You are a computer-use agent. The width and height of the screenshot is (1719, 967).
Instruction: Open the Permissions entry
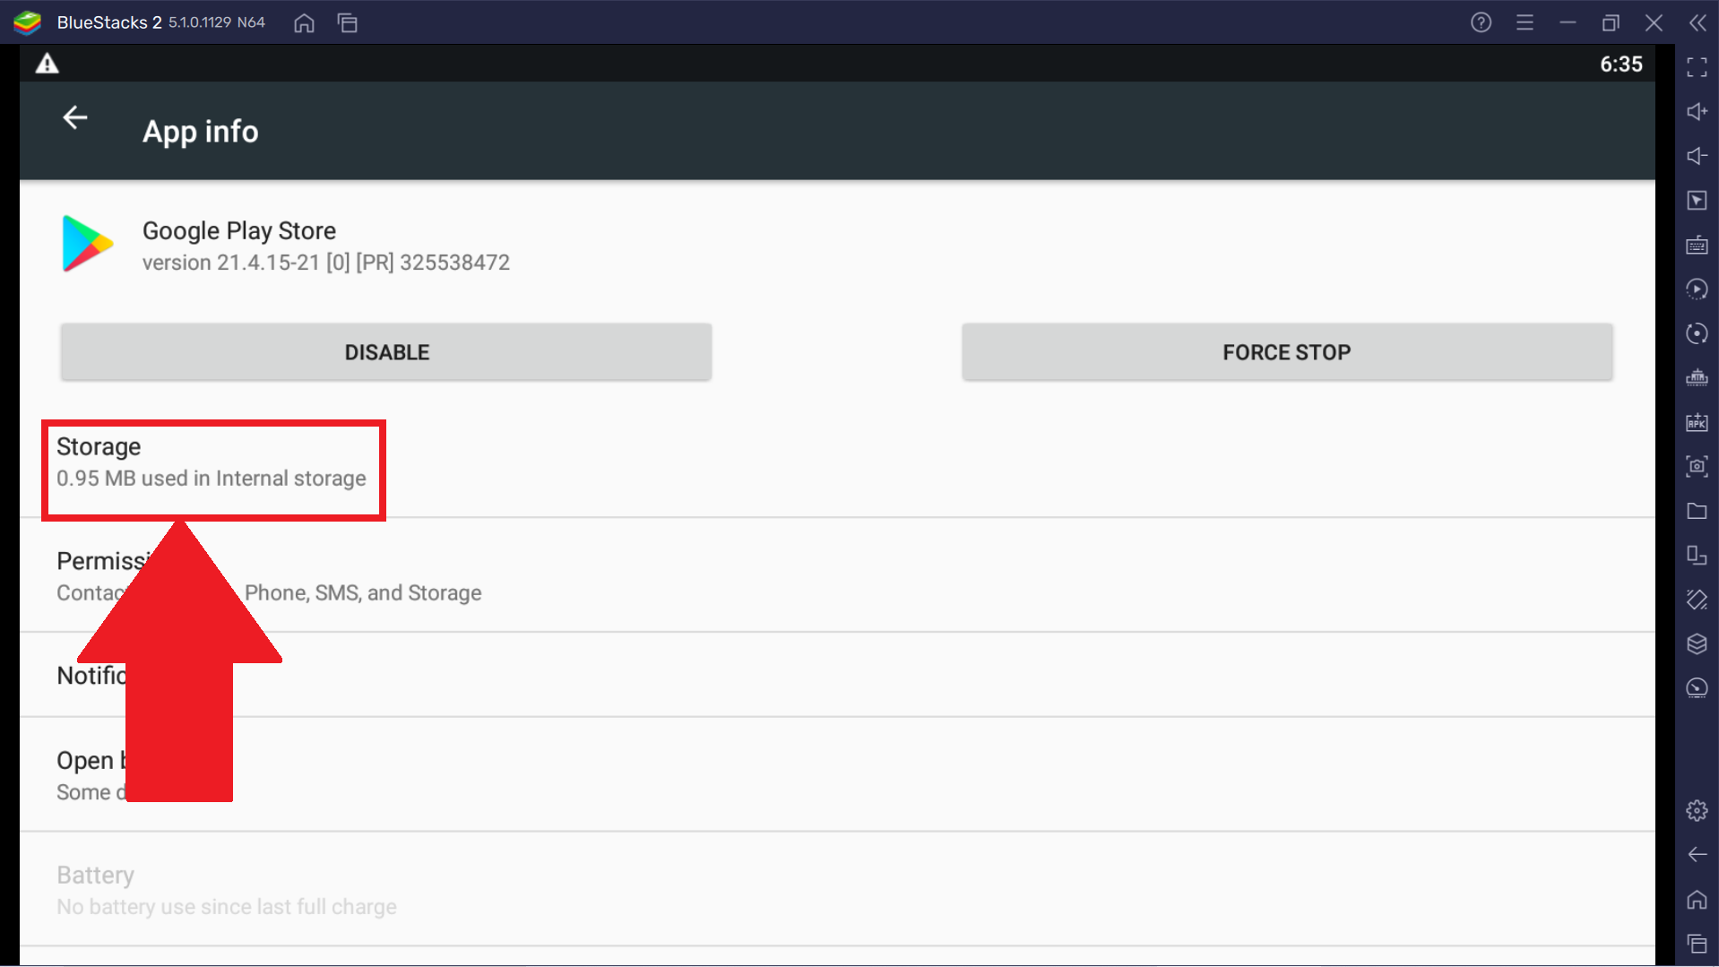coord(837,576)
